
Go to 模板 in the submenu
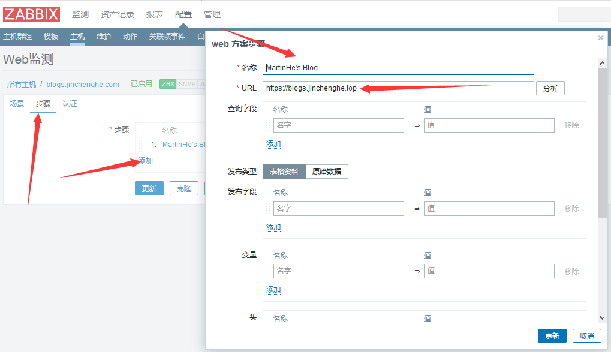pos(51,37)
